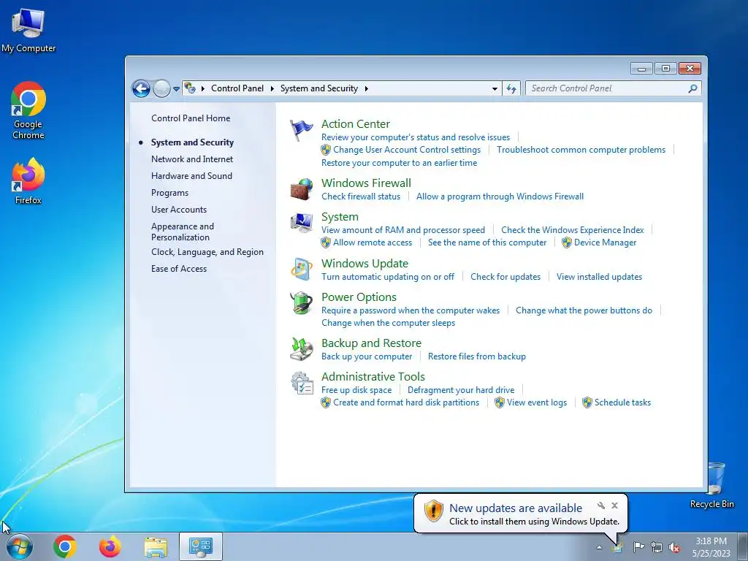The image size is (748, 561).
Task: Open the Action Center heading link
Action: (x=356, y=124)
